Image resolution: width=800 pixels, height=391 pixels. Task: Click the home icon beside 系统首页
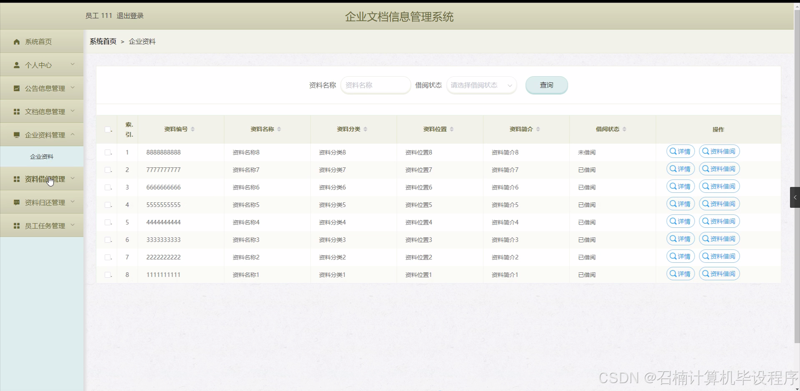coord(17,42)
